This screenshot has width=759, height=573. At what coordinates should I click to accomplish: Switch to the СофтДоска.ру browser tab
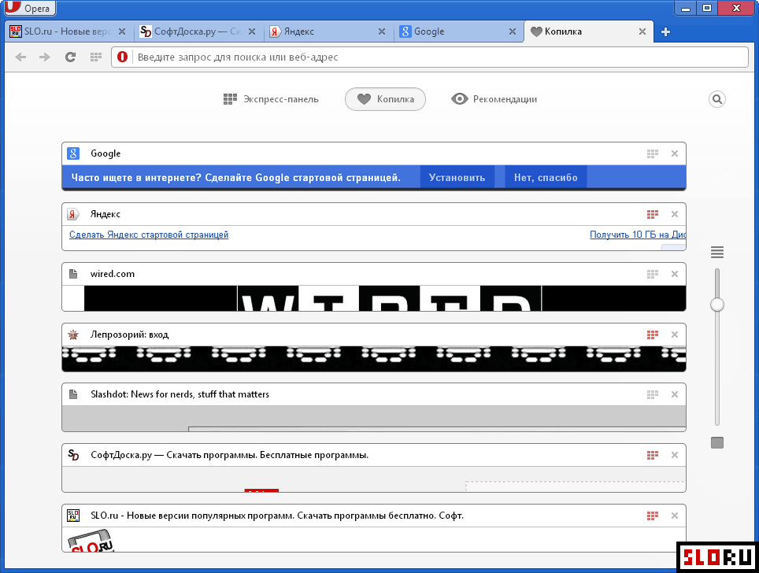(198, 31)
